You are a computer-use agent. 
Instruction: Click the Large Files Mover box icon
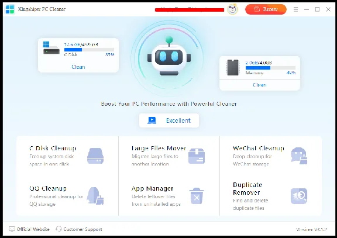click(x=197, y=156)
